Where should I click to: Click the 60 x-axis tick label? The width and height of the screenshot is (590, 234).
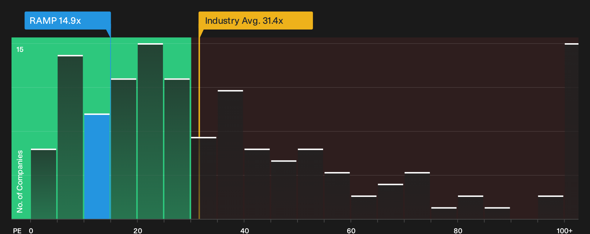click(351, 231)
